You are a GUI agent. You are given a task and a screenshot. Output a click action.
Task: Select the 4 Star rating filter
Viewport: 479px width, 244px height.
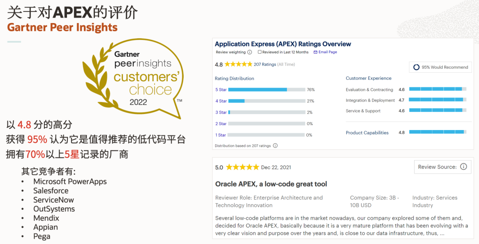click(x=221, y=101)
